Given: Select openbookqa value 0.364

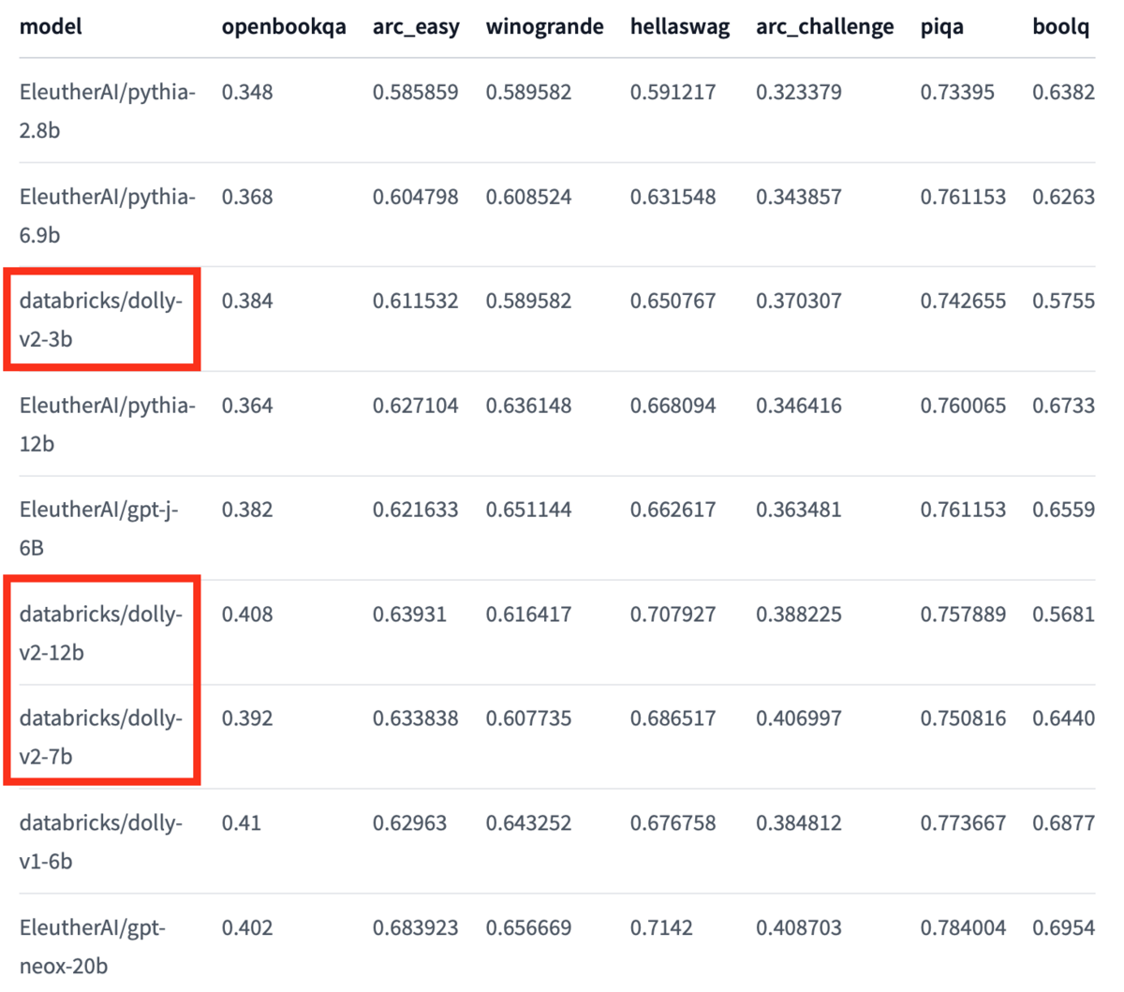Looking at the screenshot, I should (247, 406).
